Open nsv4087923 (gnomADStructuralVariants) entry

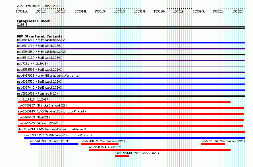coord(49,76)
